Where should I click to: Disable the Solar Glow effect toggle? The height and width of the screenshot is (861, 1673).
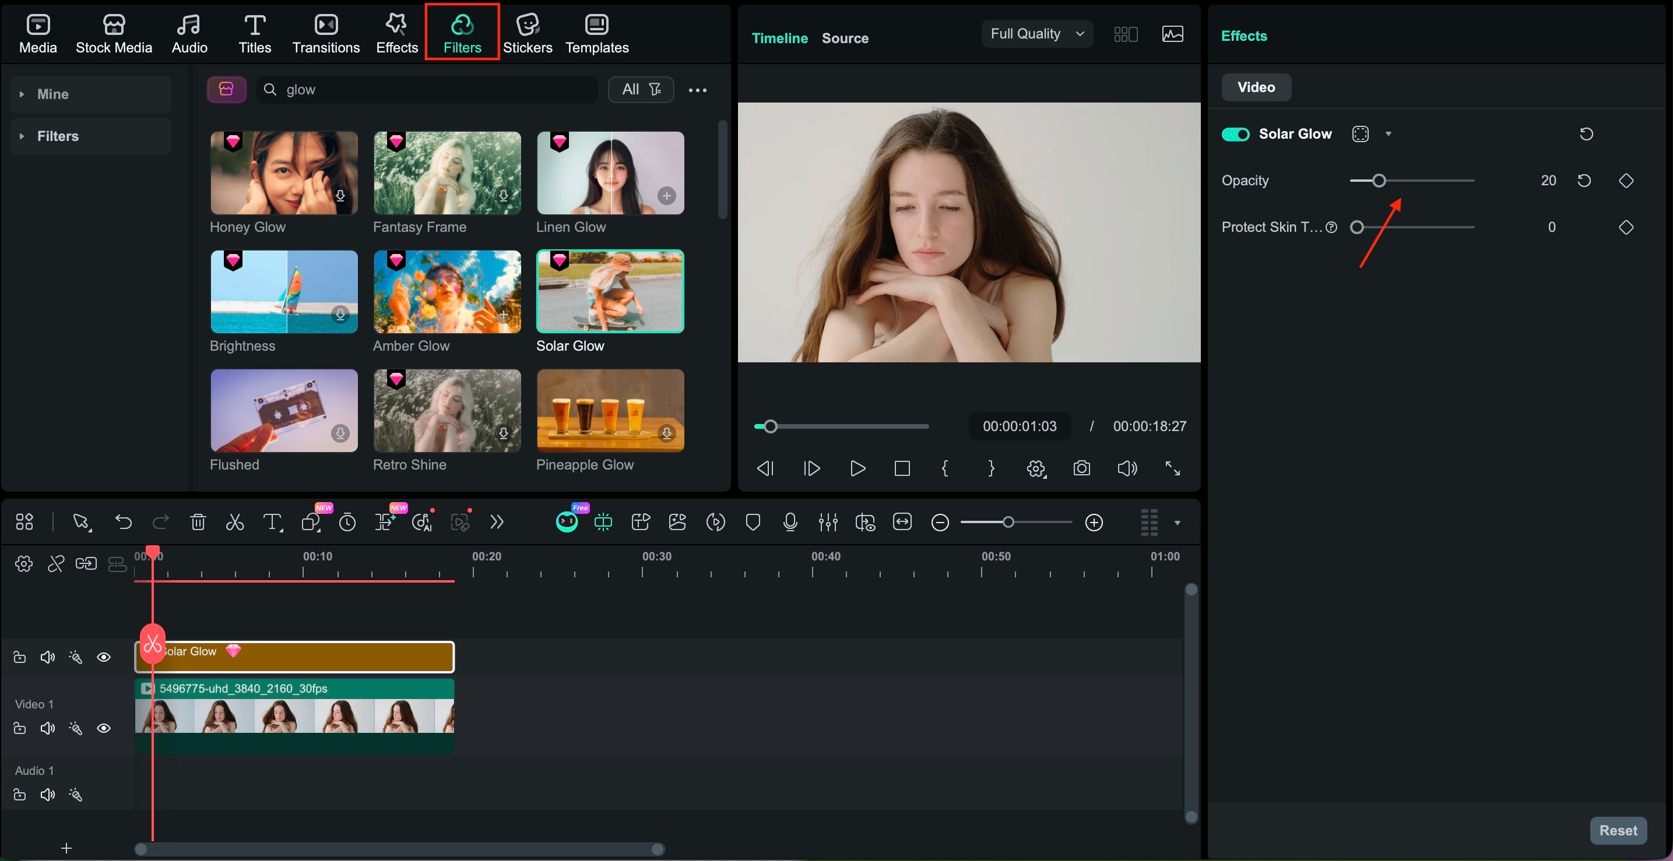tap(1235, 133)
